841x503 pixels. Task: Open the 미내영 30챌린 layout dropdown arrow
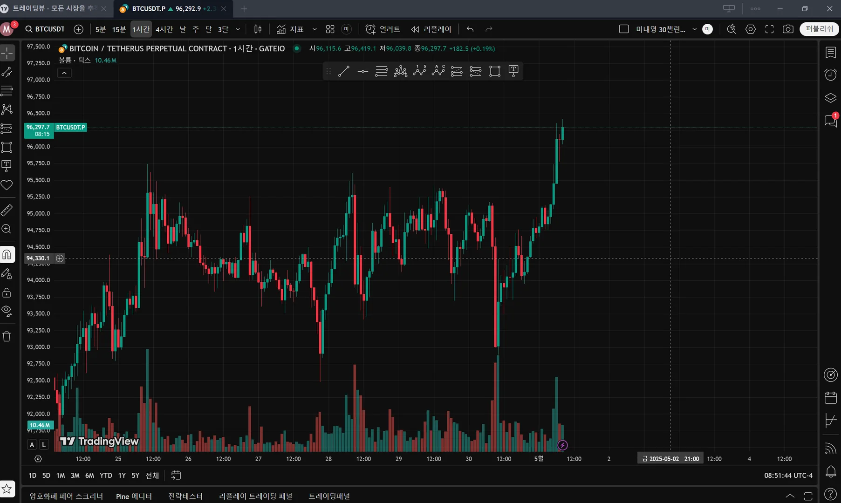click(694, 29)
